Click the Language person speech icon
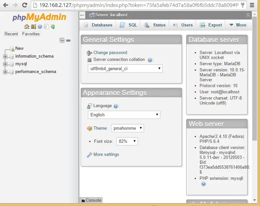The image size is (260, 206). coord(89,106)
